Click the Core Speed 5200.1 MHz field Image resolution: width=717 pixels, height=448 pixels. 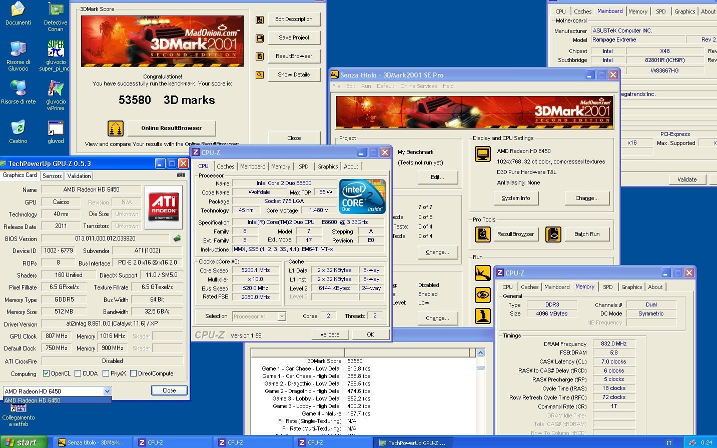(256, 270)
